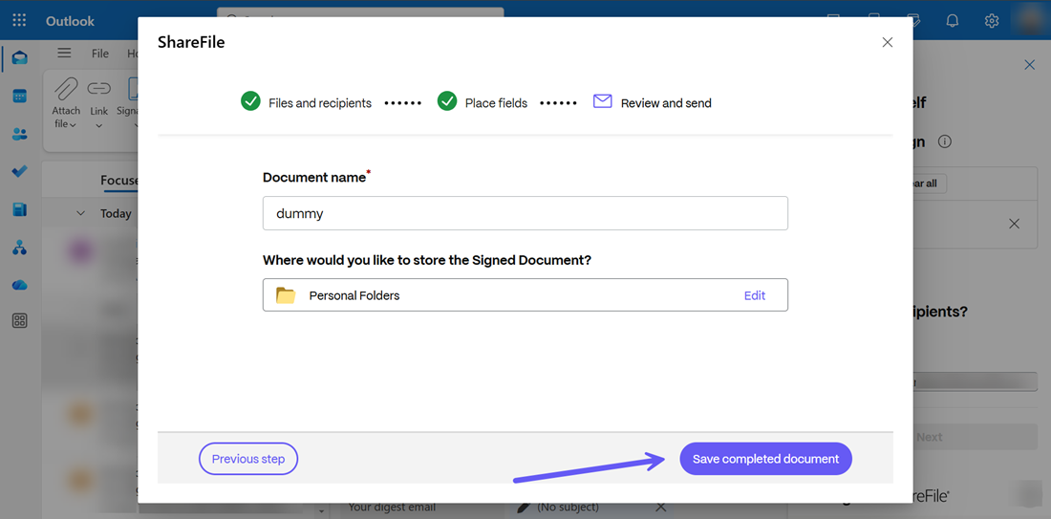Image resolution: width=1051 pixels, height=519 pixels.
Task: Click the Outlook notifications bell icon
Action: point(952,21)
